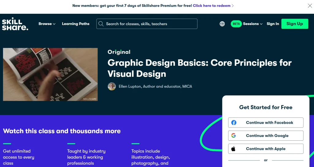Focus the search for classes field
This screenshot has width=314, height=167.
[147, 24]
